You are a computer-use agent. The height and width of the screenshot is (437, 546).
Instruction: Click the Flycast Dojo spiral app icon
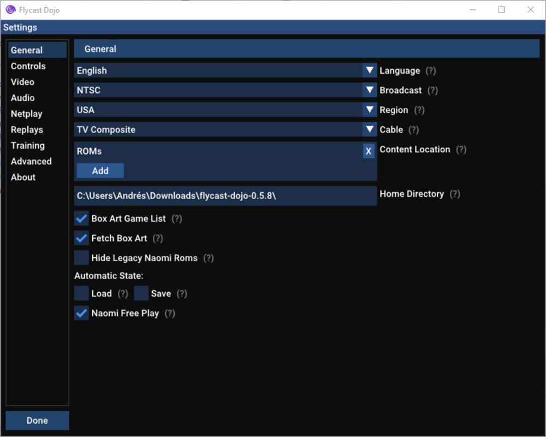pyautogui.click(x=10, y=10)
